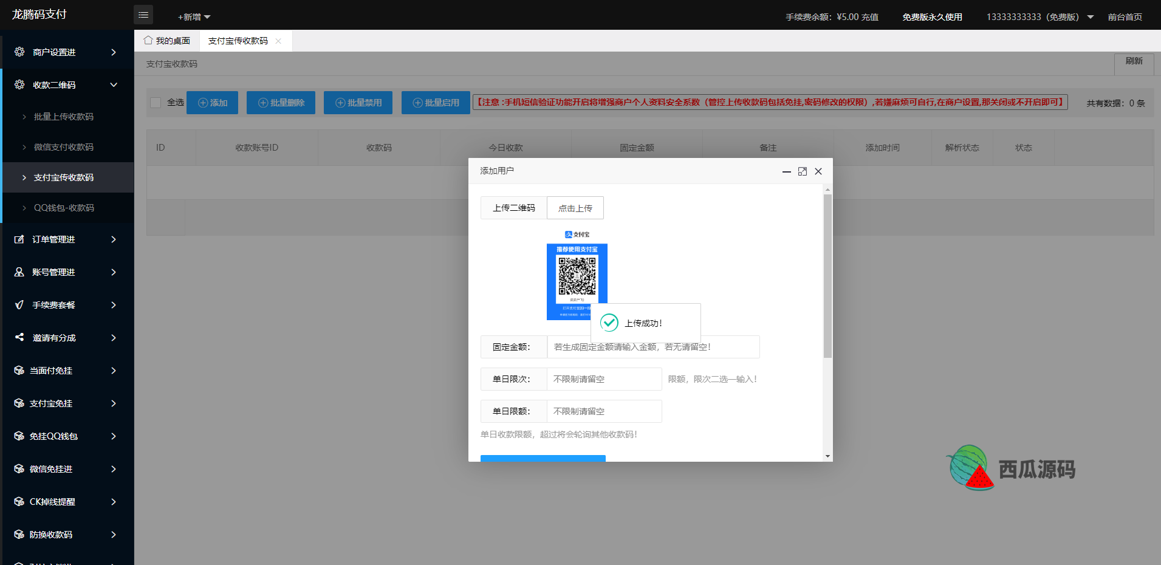The image size is (1161, 565).
Task: Expand the 手续费套餐 menu chevron
Action: [114, 305]
